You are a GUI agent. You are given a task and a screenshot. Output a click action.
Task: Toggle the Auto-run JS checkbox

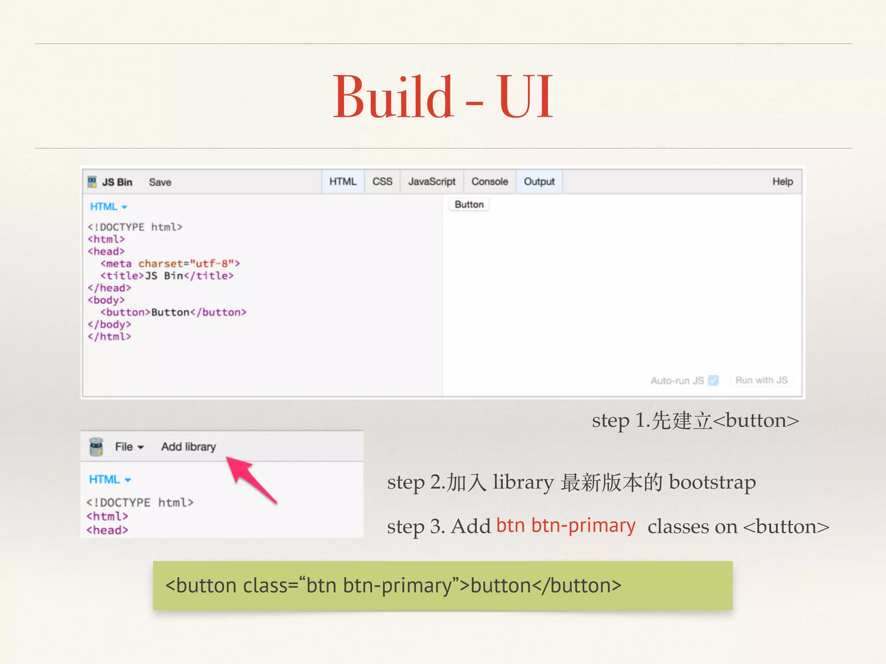coord(713,380)
